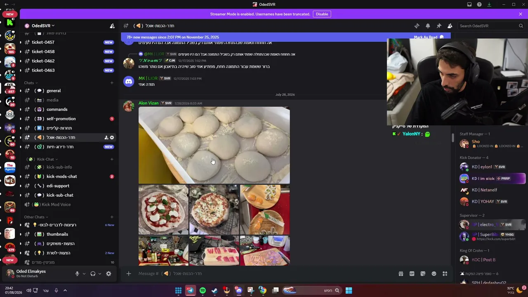Open the sticker picker
Viewport: 528px width, 297px height.
(423, 273)
